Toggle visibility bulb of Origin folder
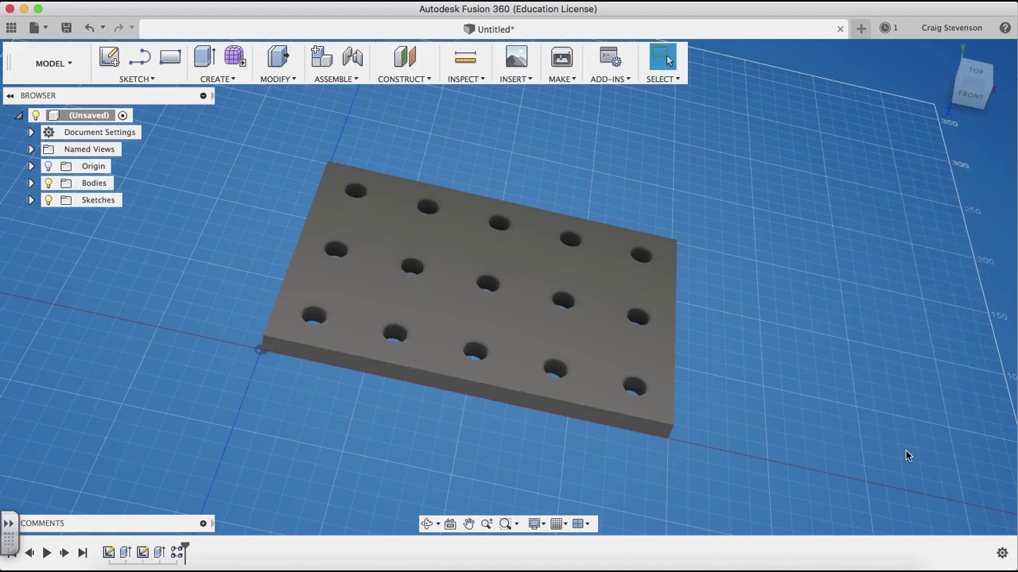Viewport: 1018px width, 572px height. coord(49,166)
